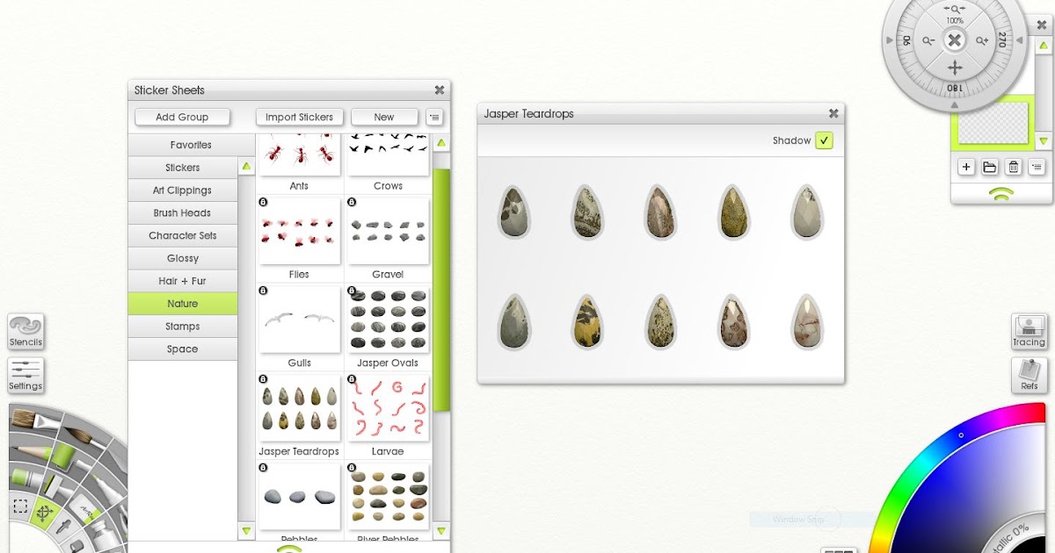Viewport: 1055px width, 553px height.
Task: Add a new layer
Action: click(965, 167)
